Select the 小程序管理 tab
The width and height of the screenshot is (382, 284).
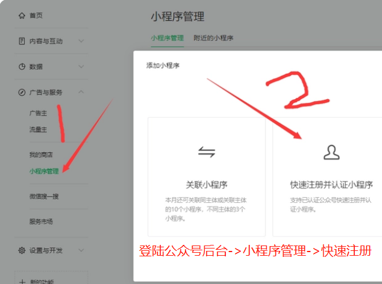pos(167,38)
